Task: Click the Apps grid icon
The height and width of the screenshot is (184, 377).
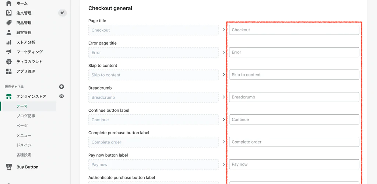Action: (9, 72)
